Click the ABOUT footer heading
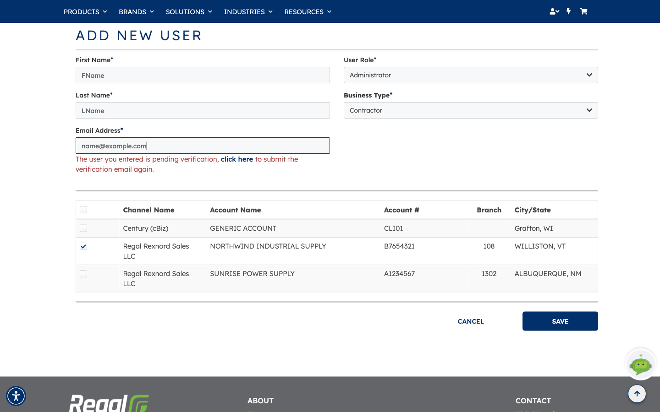 (x=260, y=401)
